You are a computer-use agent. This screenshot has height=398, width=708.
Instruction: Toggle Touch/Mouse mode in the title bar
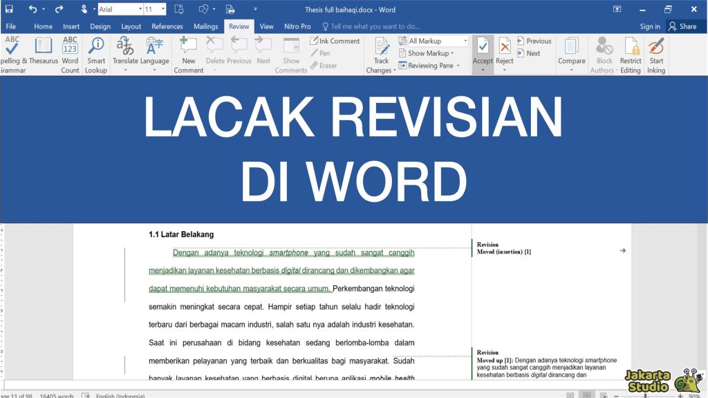click(x=84, y=9)
